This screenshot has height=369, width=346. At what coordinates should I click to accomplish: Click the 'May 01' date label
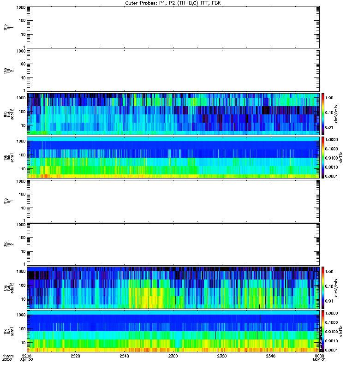click(x=319, y=360)
